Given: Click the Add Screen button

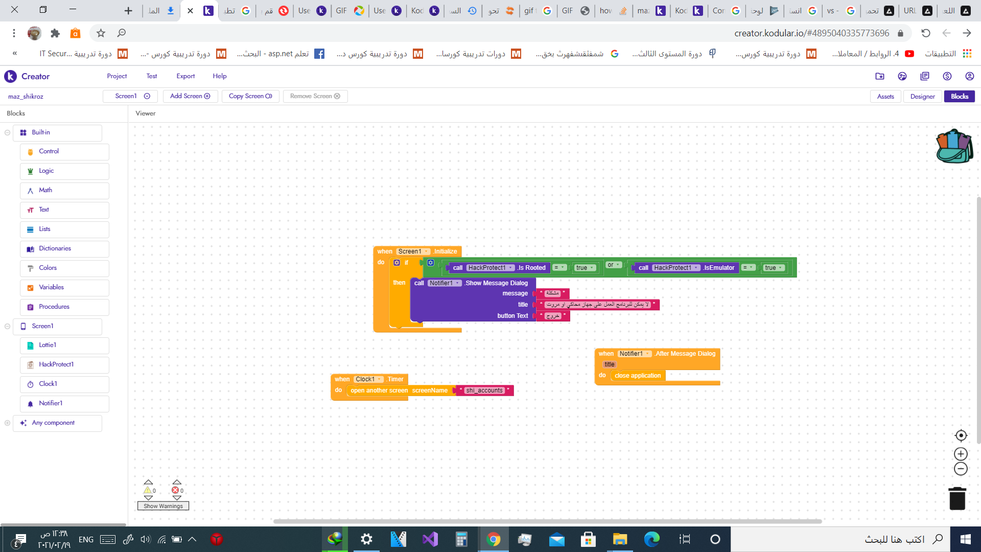Looking at the screenshot, I should point(190,96).
